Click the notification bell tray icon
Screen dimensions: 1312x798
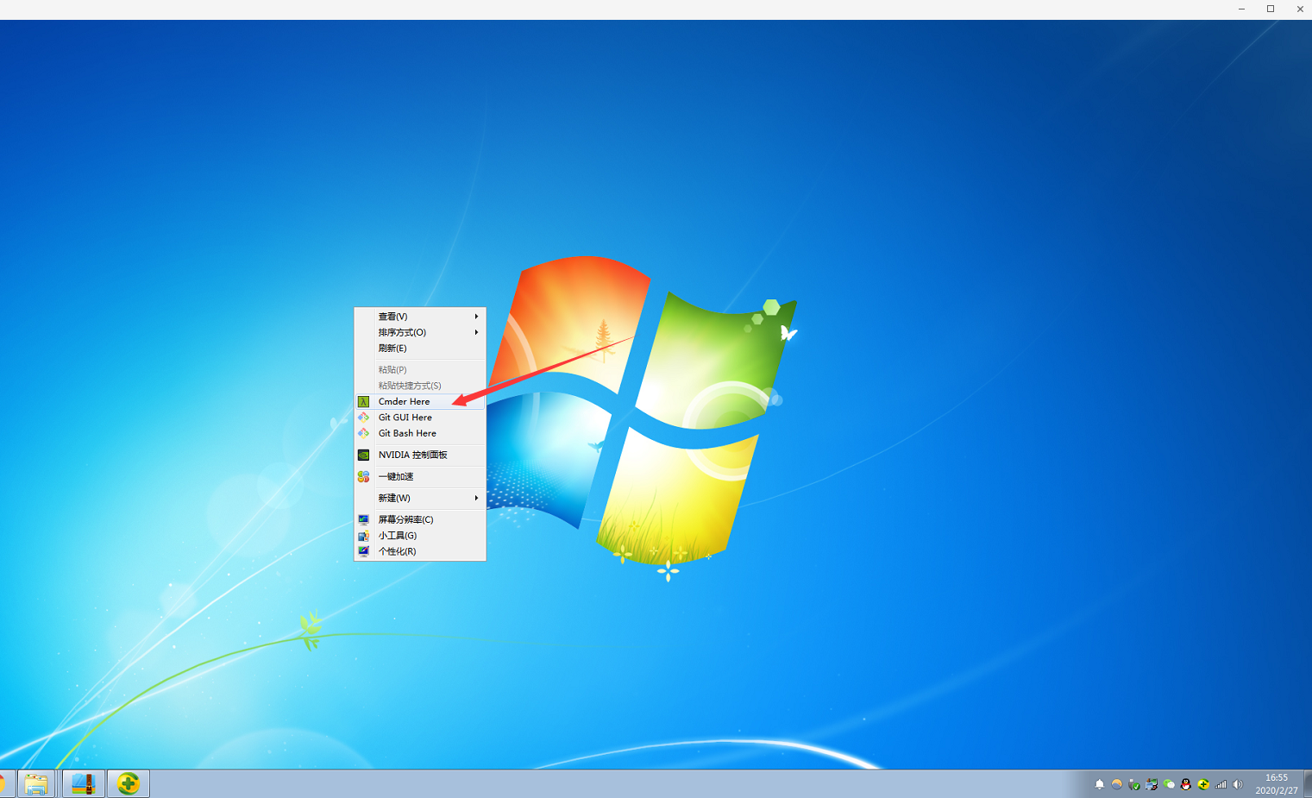(x=1100, y=784)
